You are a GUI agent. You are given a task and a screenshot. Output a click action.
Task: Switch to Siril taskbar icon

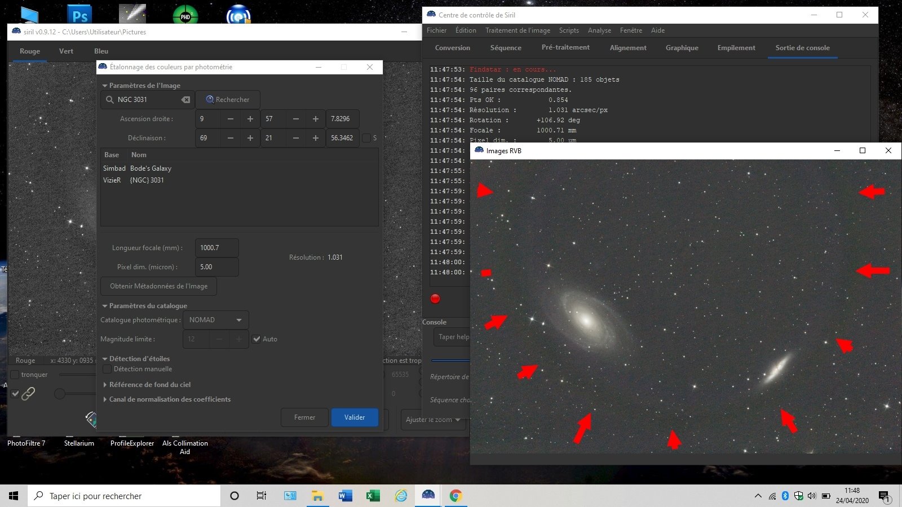(428, 496)
